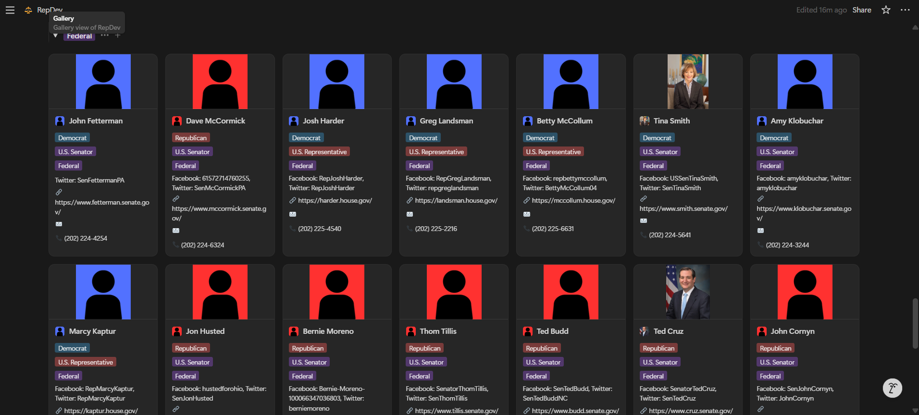919x415 pixels.
Task: Click Ted Cruz's small photo icon
Action: point(645,331)
